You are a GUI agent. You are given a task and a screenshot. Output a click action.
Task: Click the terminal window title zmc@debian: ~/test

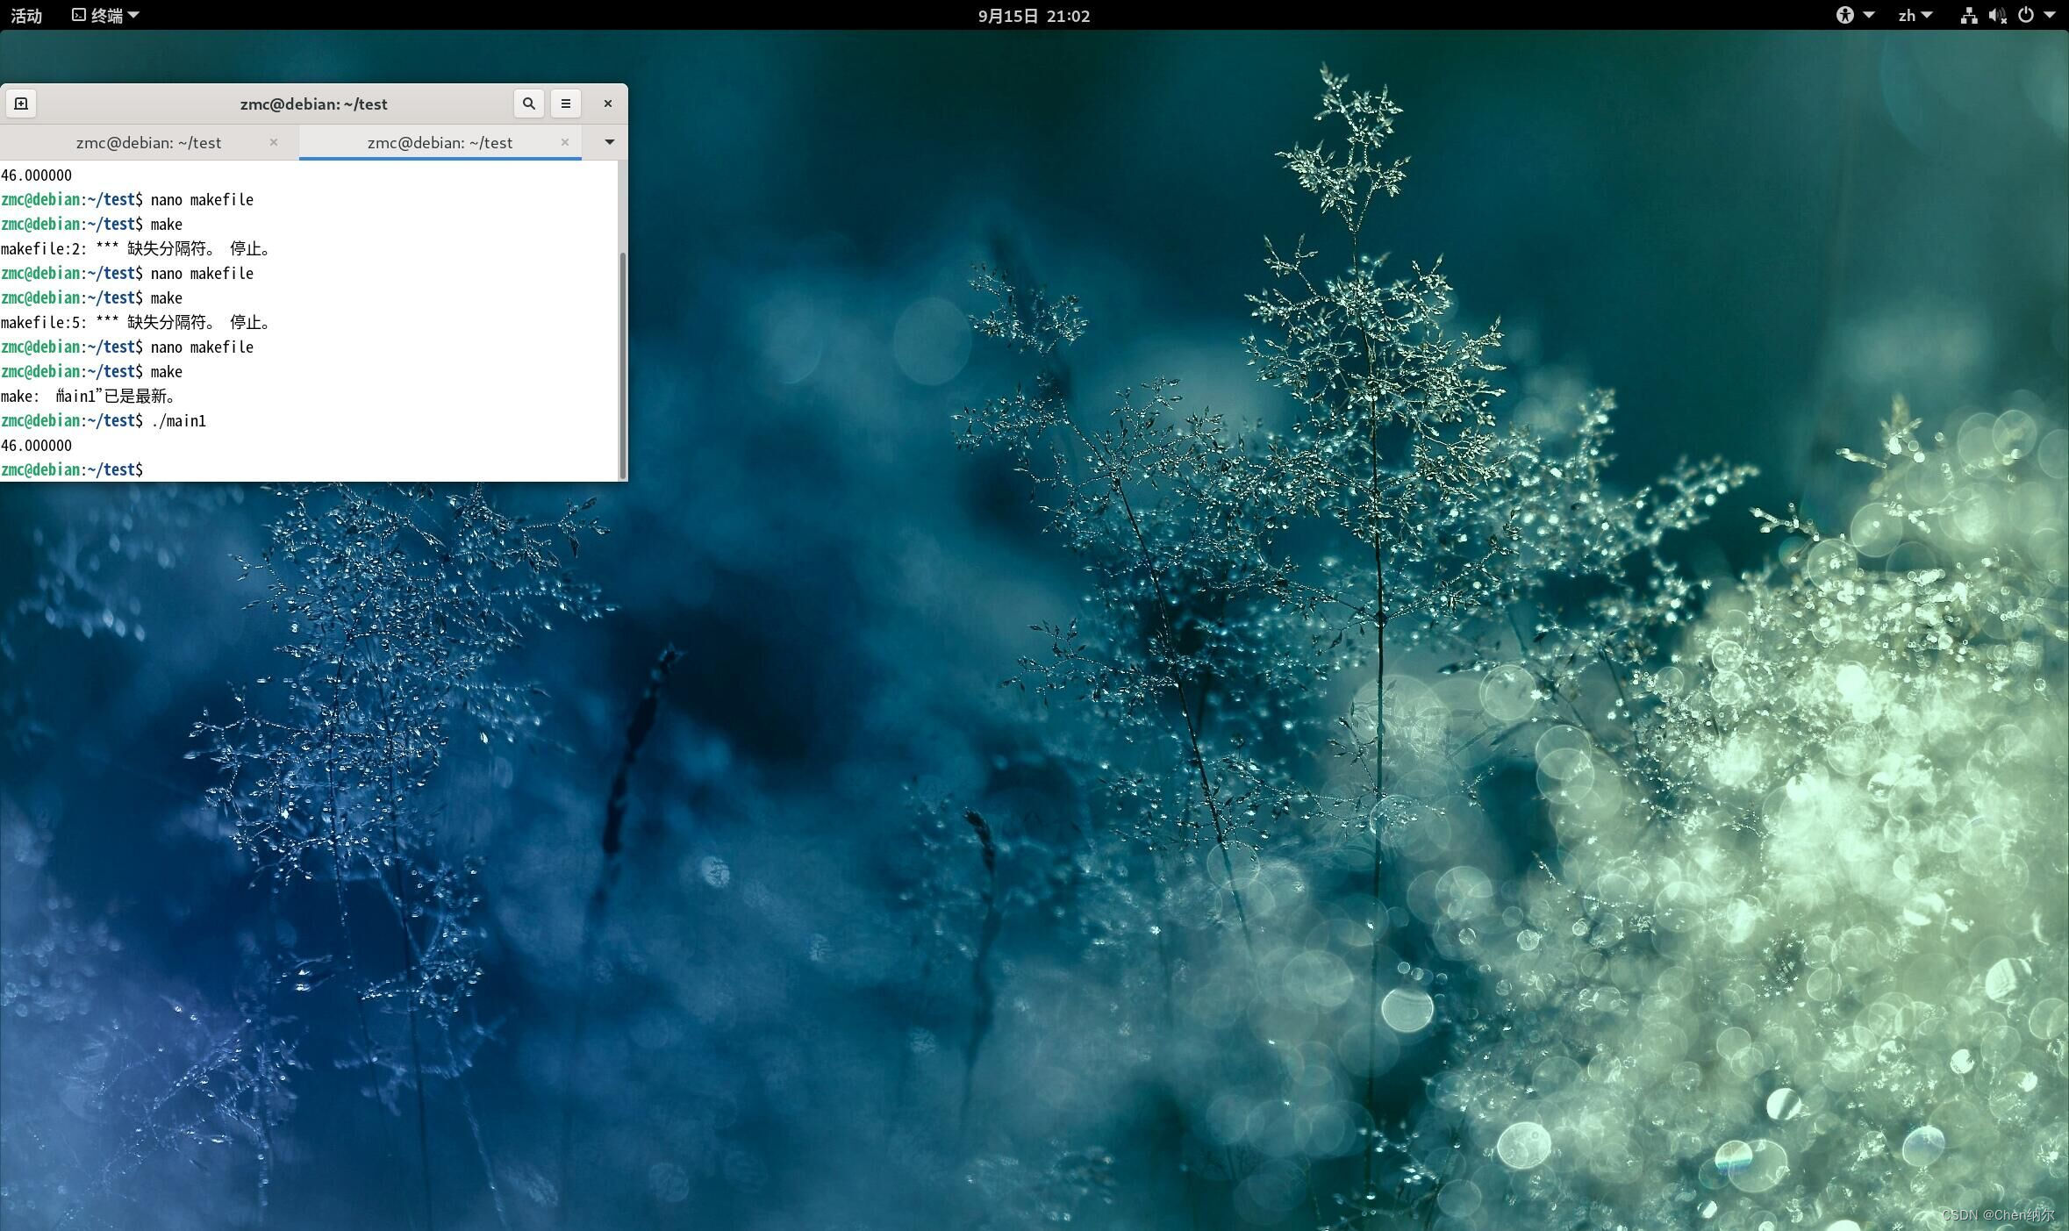[313, 104]
